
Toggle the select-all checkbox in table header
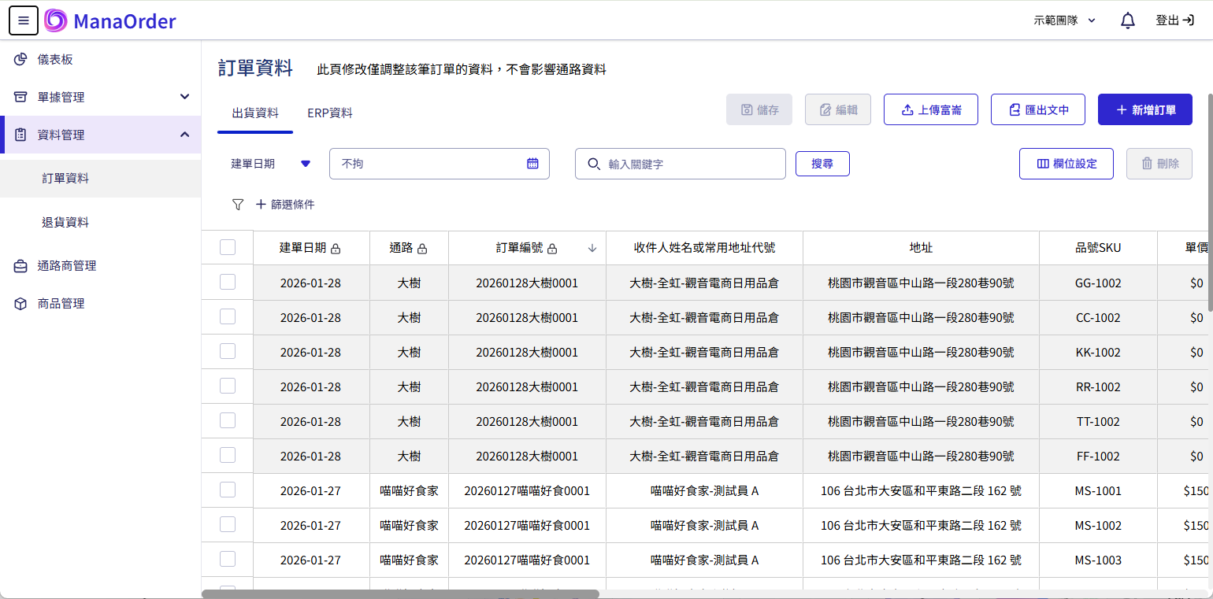[x=227, y=246]
